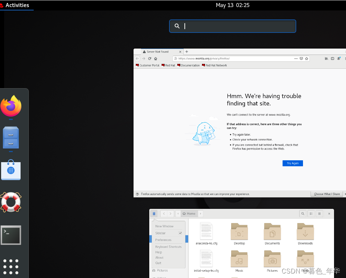Go back in Files window
This screenshot has width=346, height=278.
pos(164,214)
